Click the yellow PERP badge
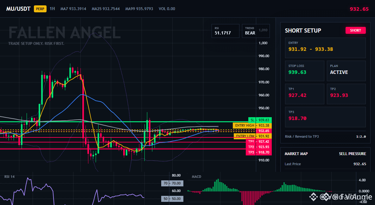375x205 pixels. pyautogui.click(x=40, y=9)
